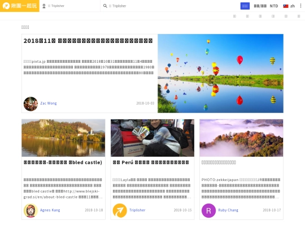
Task: Open the three-dot more menu
Action: pyautogui.click(x=300, y=6)
